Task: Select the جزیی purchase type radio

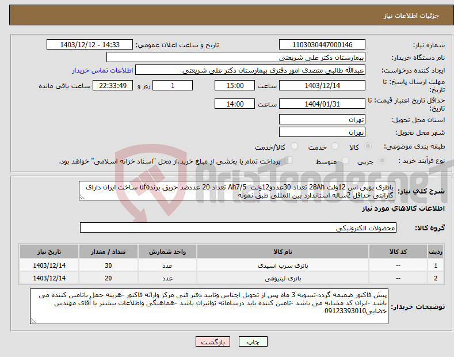Action: pyautogui.click(x=382, y=161)
